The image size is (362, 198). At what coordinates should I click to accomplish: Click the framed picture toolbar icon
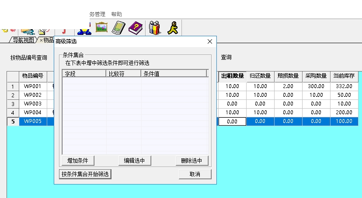click(x=101, y=27)
